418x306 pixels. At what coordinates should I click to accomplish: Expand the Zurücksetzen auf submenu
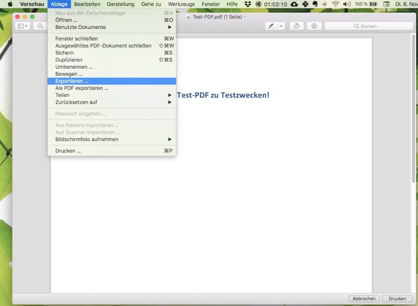click(112, 102)
